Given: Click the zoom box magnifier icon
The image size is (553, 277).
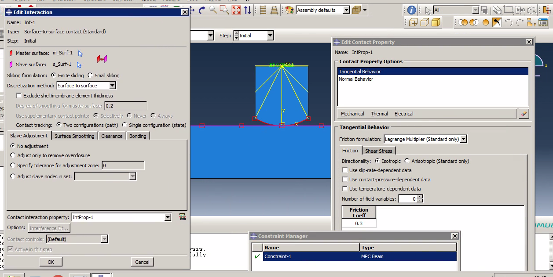Looking at the screenshot, I should point(224,10).
